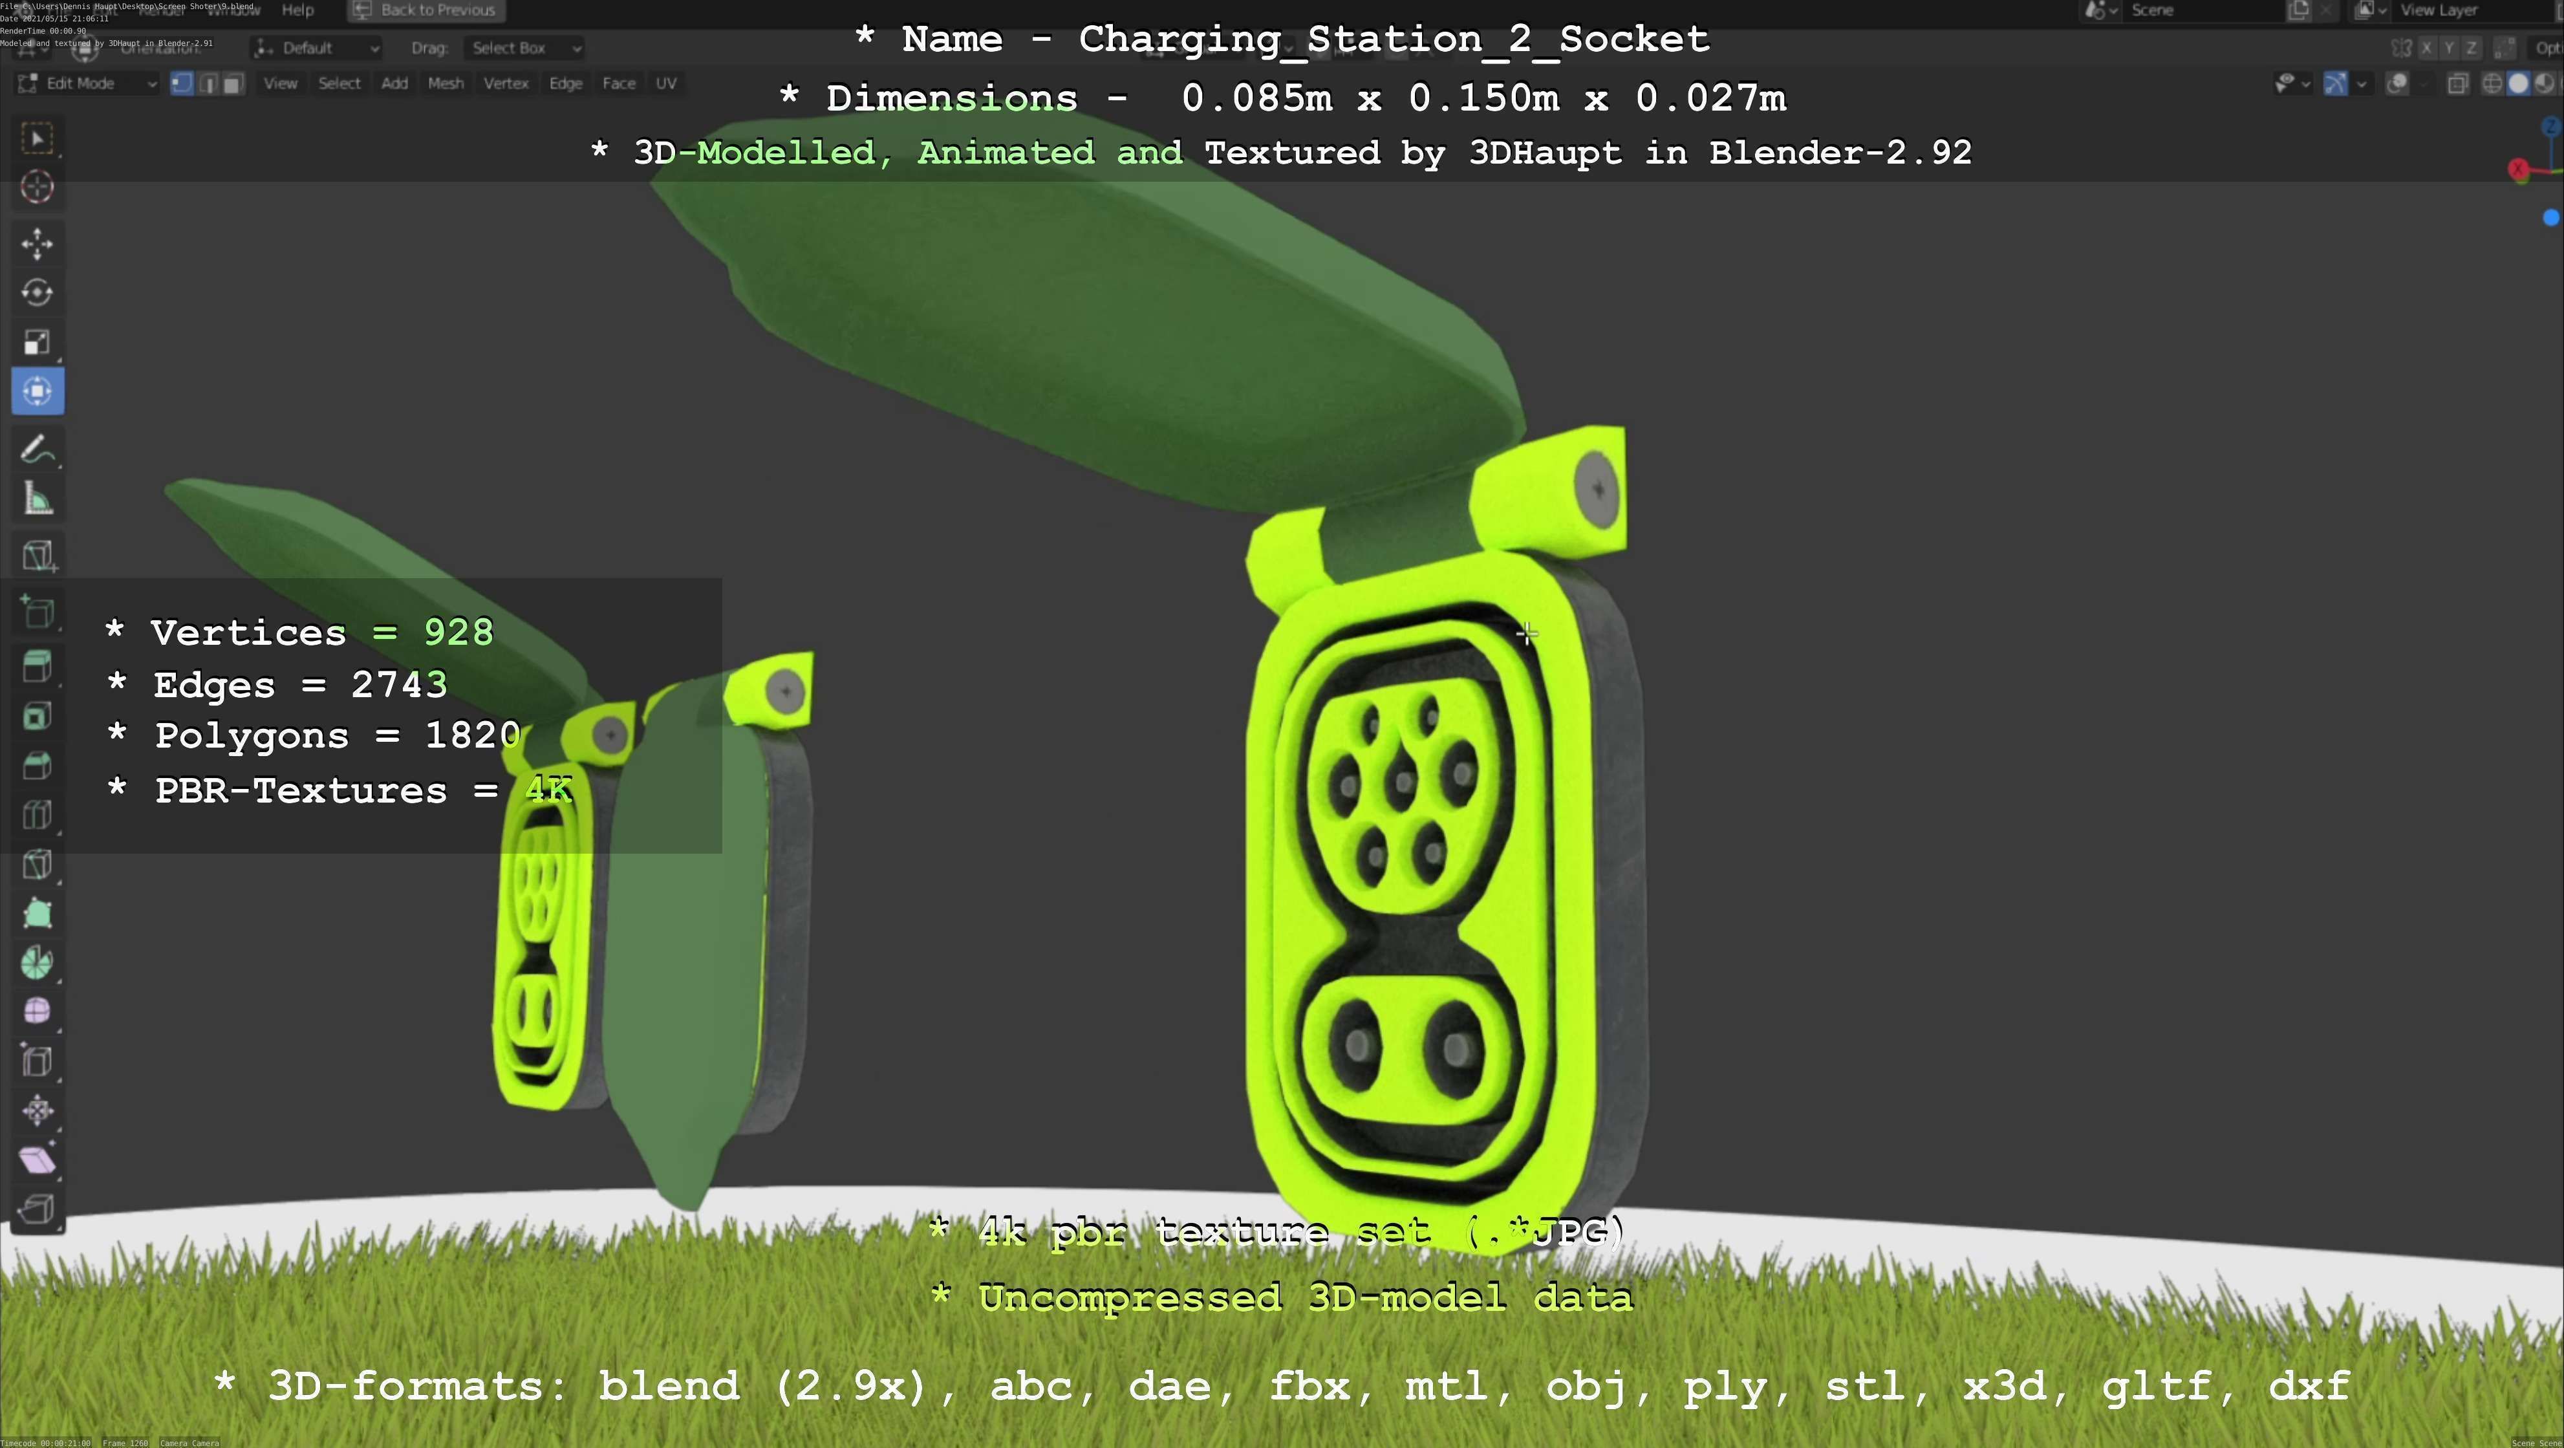Switch to wireframe viewport shading

(x=2492, y=83)
